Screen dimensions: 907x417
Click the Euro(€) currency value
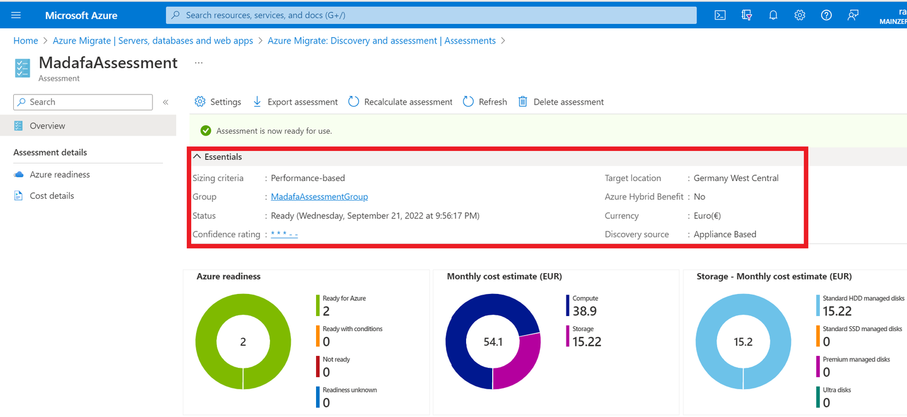pos(707,216)
